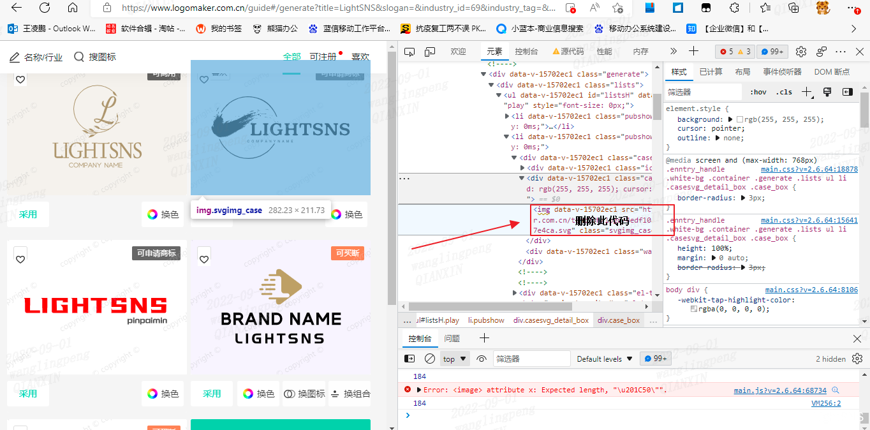Click the rgba(0, 0, 0, 0) color swatch
The width and height of the screenshot is (870, 430).
tap(694, 309)
